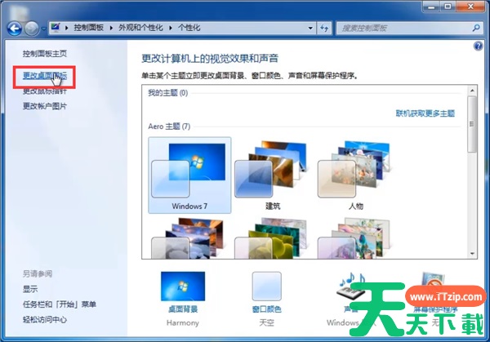Open 更改桌面图标 link
This screenshot has height=342, width=490.
tap(45, 76)
